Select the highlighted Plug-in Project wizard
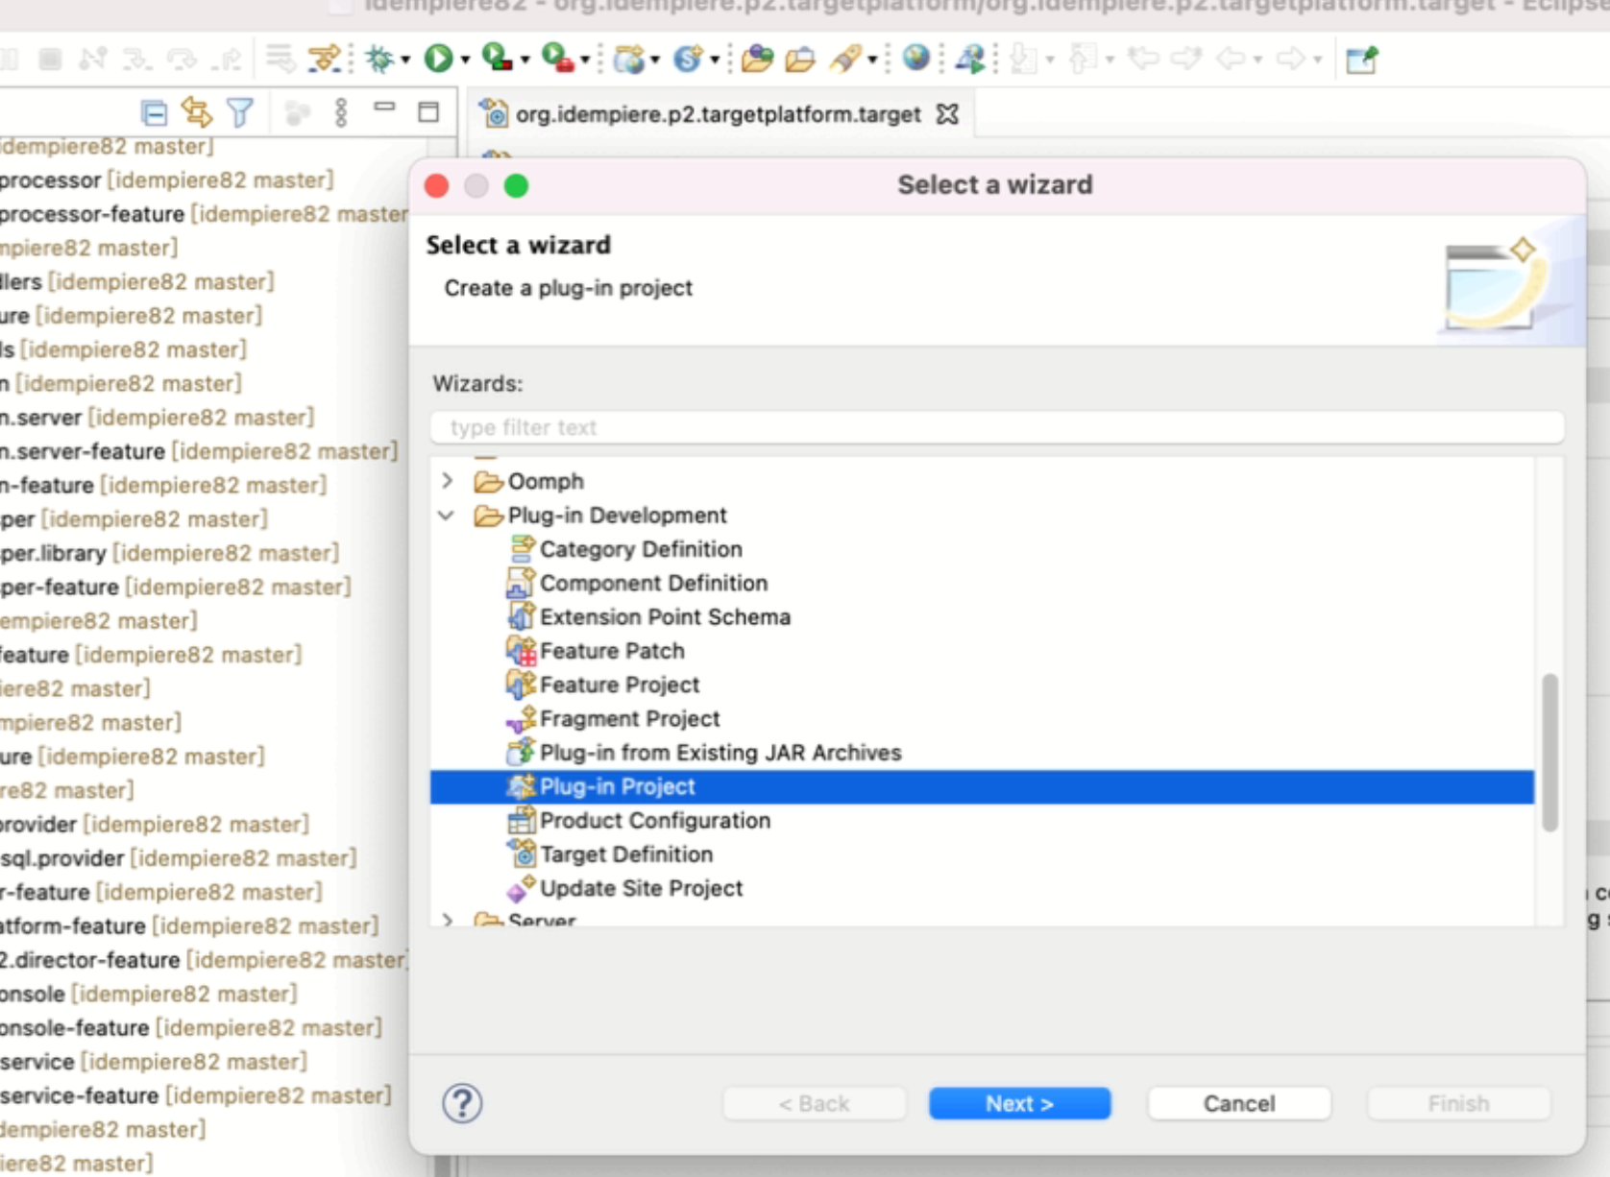The width and height of the screenshot is (1610, 1177). click(x=982, y=786)
